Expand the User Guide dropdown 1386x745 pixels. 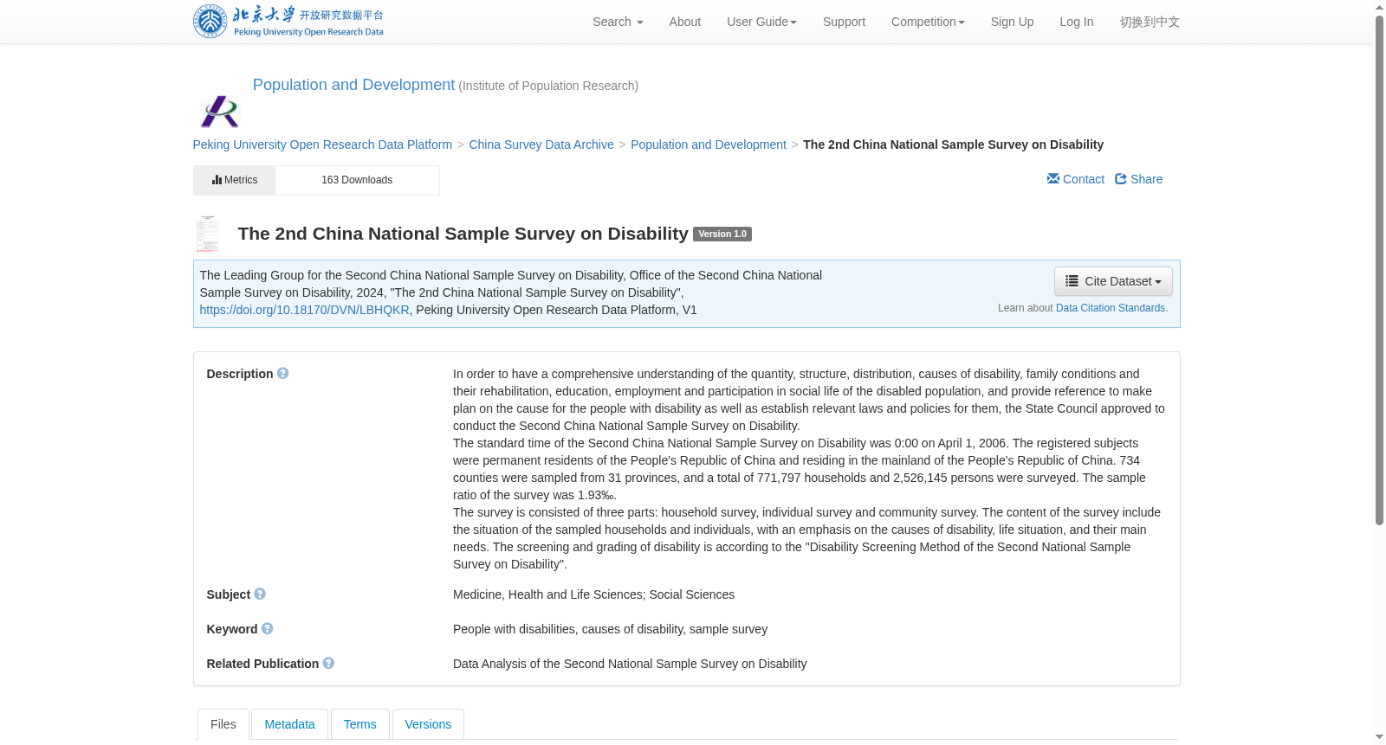tap(761, 22)
